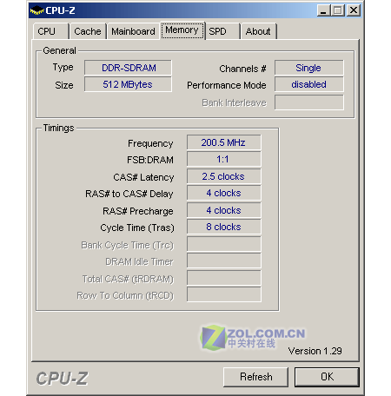The image size is (391, 396).
Task: Open the About tab
Action: [258, 31]
